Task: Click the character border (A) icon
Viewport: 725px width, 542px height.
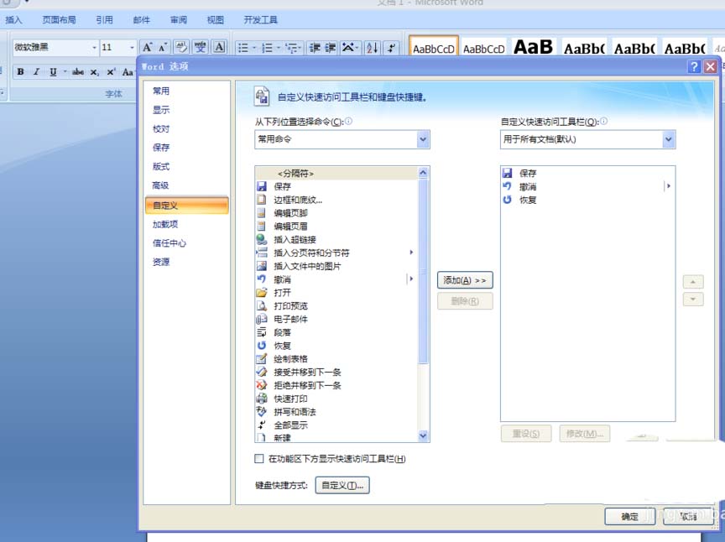Action: [219, 47]
